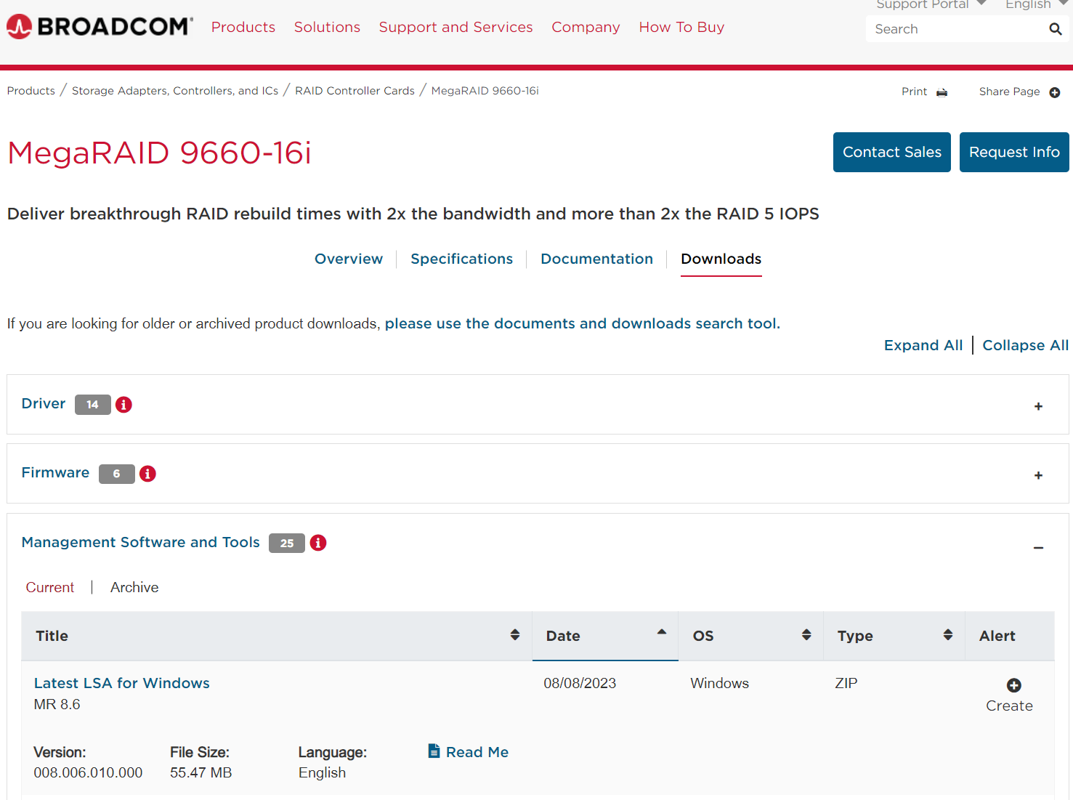Sort table by Type column
This screenshot has width=1073, height=800.
(x=947, y=635)
